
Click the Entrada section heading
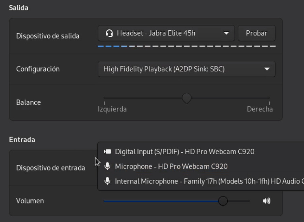22,140
